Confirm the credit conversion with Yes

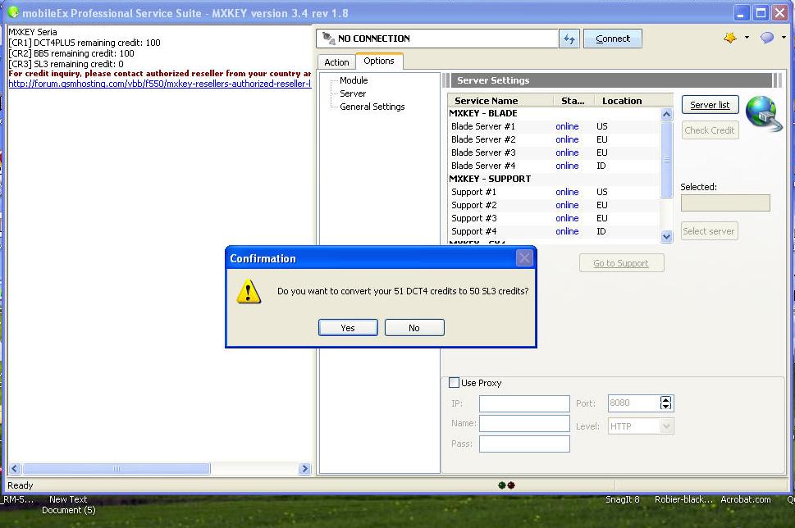(348, 327)
